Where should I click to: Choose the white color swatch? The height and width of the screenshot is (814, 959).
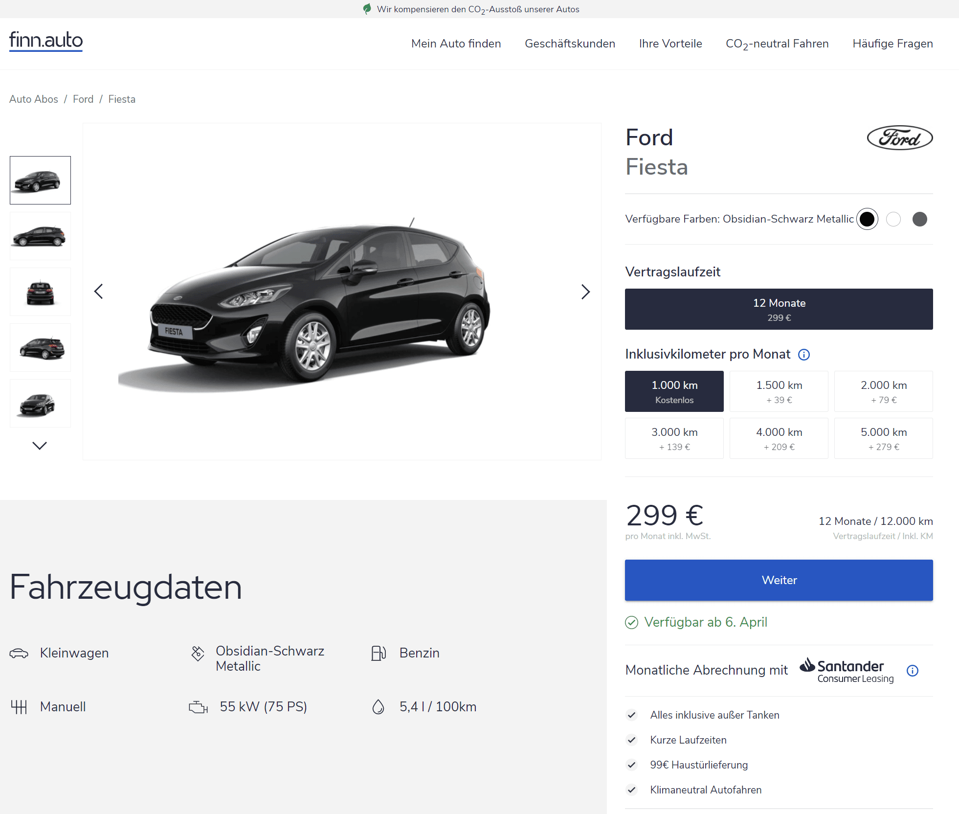[893, 219]
